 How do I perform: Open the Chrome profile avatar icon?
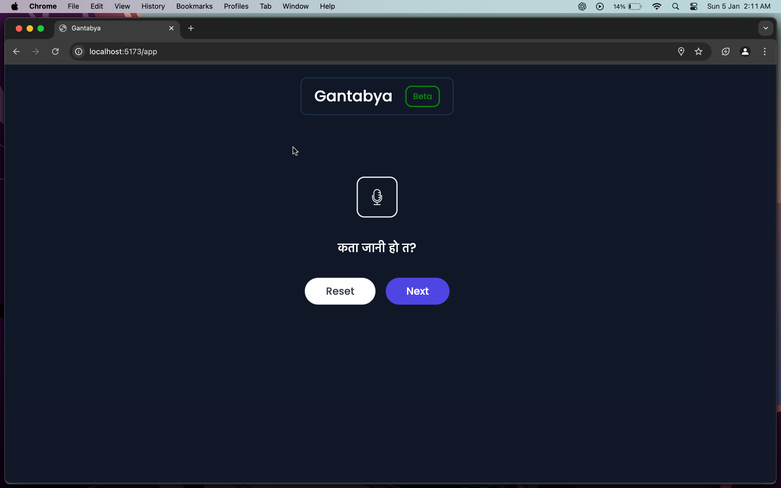[x=745, y=52]
